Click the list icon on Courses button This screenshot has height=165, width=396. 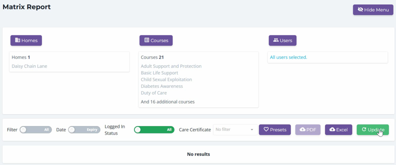tap(147, 40)
